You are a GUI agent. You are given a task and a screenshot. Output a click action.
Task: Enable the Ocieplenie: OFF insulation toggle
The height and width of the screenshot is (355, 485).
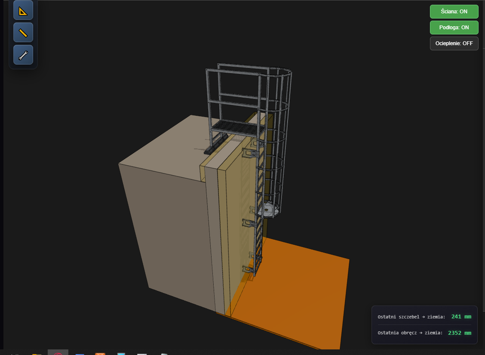[x=454, y=43]
